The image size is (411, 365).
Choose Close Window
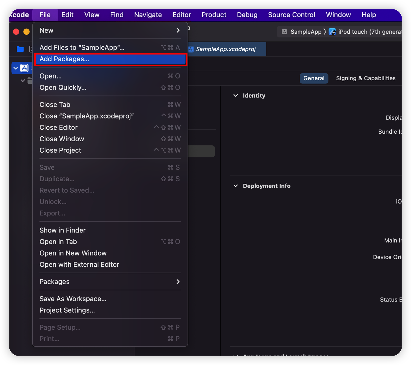[110, 139]
